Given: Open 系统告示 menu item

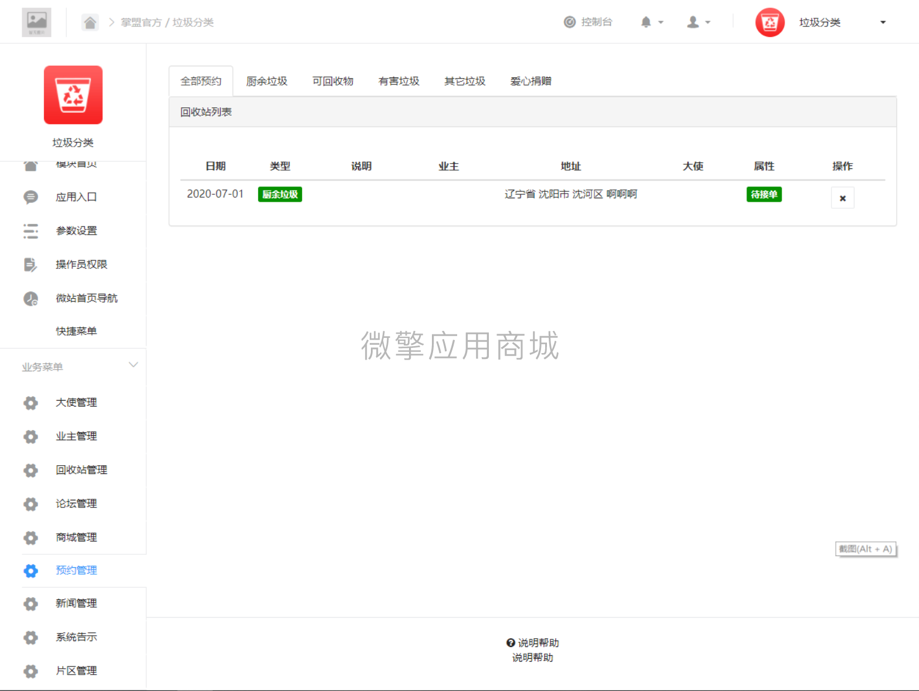Looking at the screenshot, I should click(x=76, y=637).
